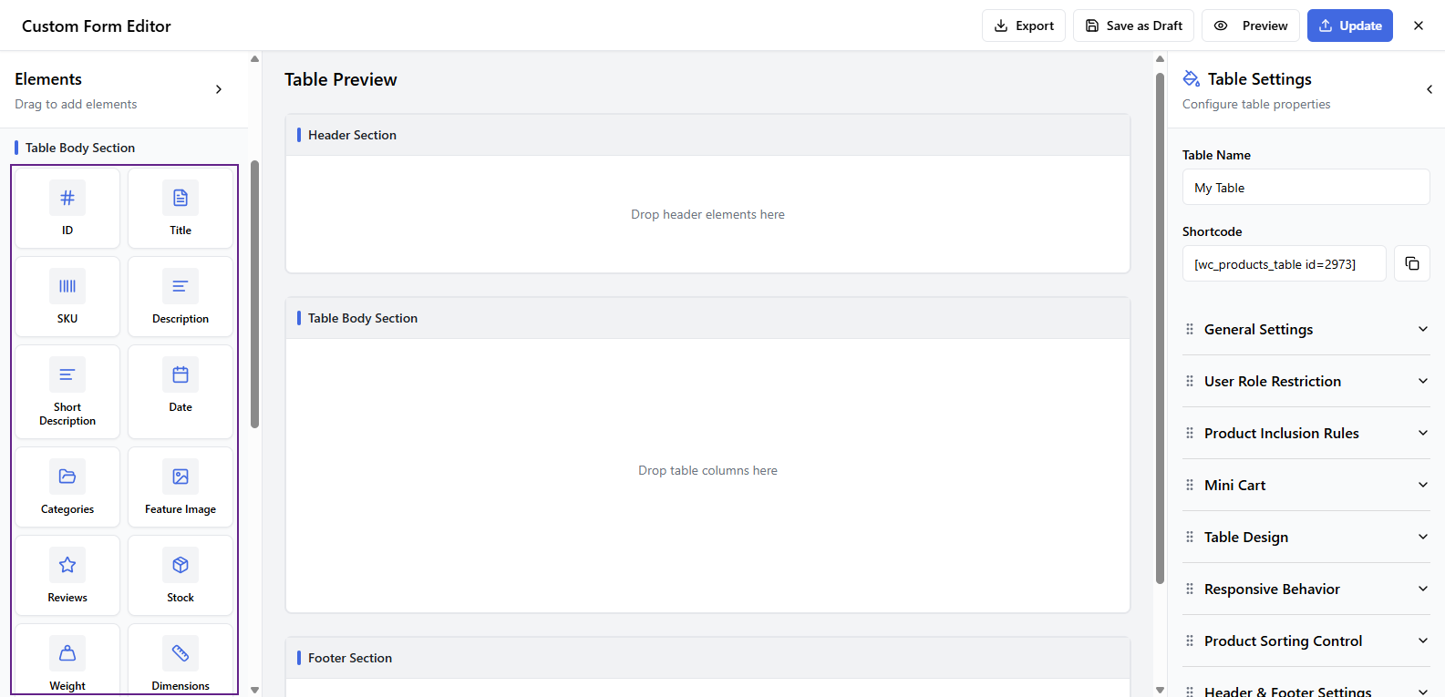This screenshot has width=1445, height=697.
Task: Select the SKU barcode element
Action: pyautogui.click(x=67, y=296)
